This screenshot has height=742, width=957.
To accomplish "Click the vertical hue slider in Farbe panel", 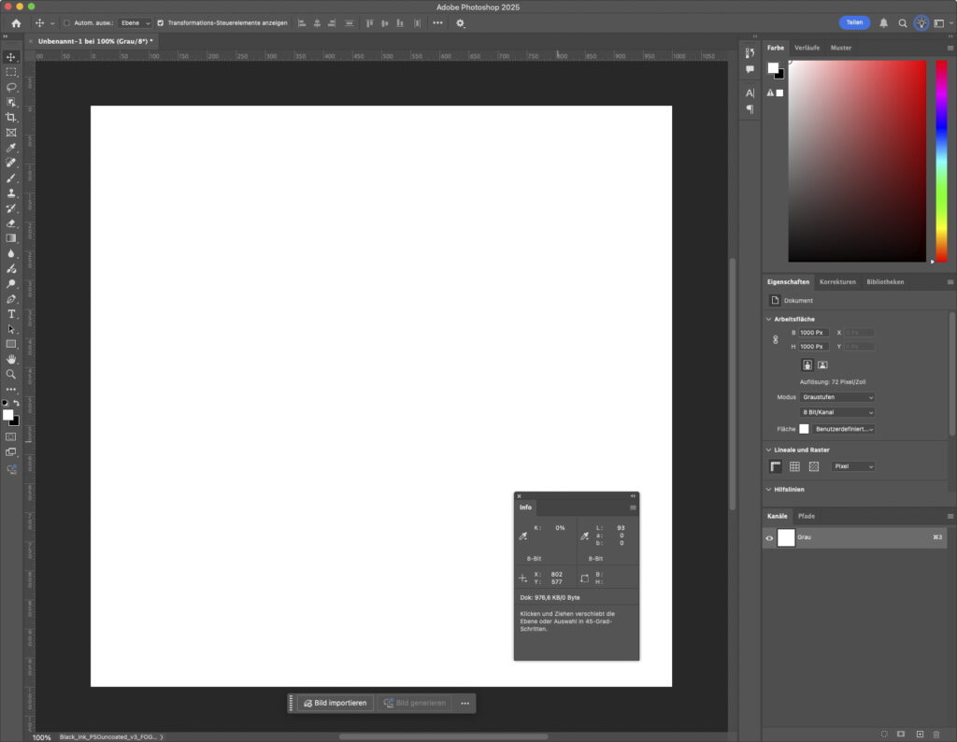I will tap(942, 161).
